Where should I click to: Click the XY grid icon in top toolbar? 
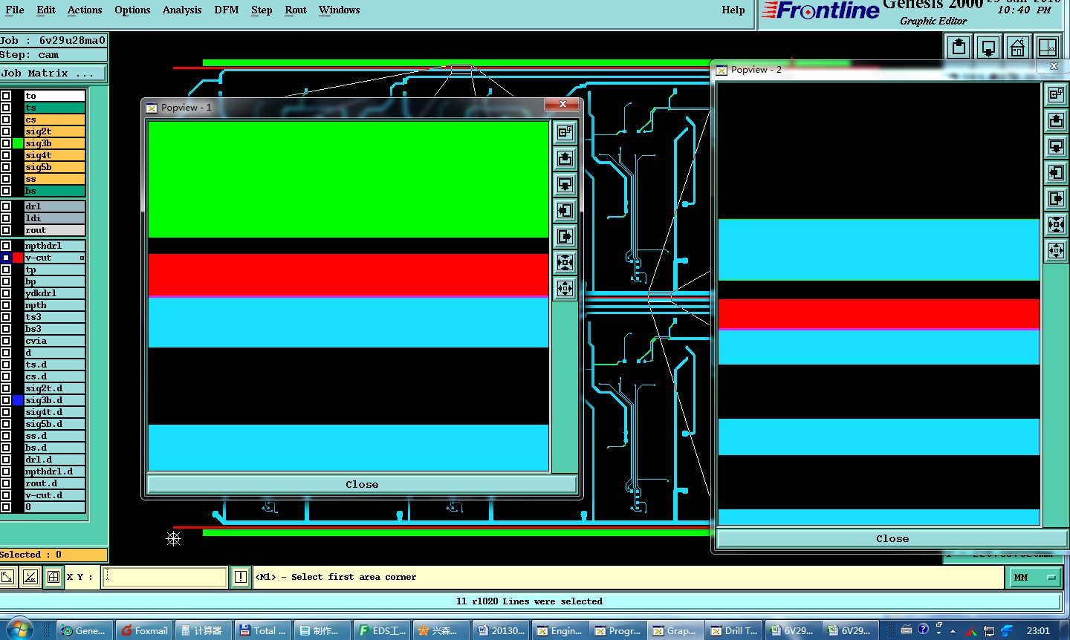(1048, 47)
